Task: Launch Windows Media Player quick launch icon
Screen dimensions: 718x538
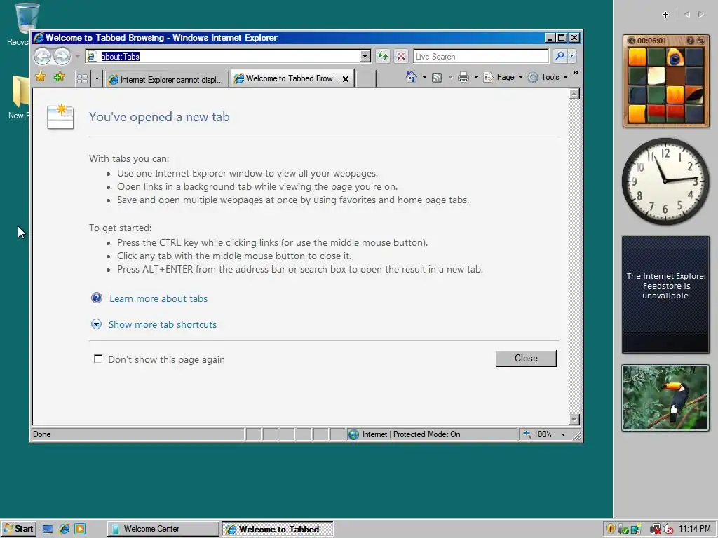Action: click(x=80, y=530)
